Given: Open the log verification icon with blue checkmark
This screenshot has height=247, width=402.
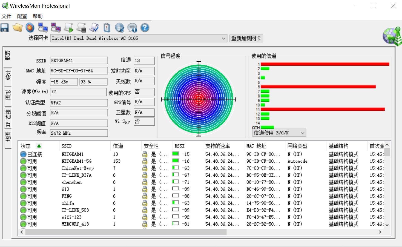Looking at the screenshot, I should pyautogui.click(x=94, y=28).
